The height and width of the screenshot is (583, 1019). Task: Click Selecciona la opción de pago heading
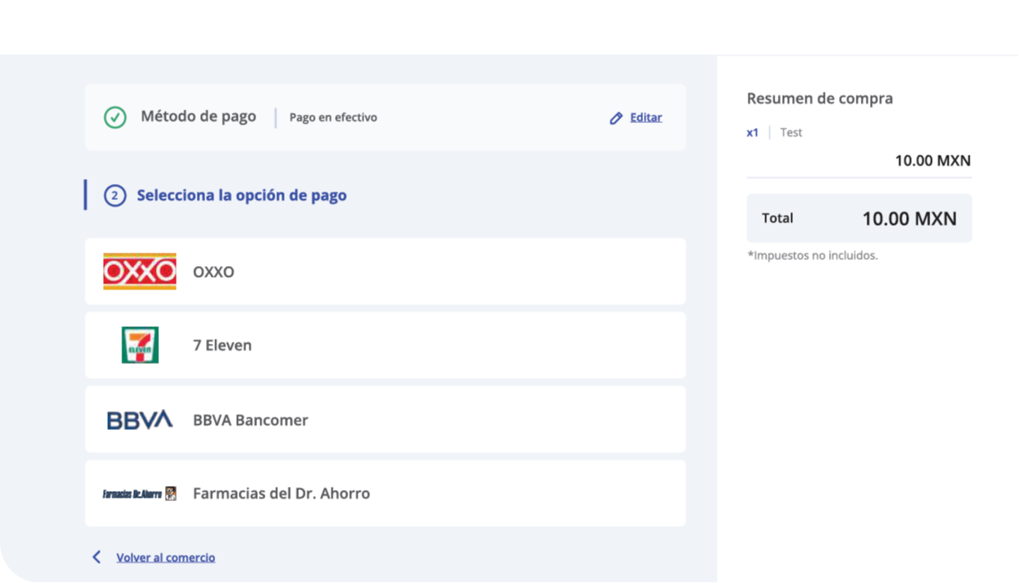tap(242, 196)
